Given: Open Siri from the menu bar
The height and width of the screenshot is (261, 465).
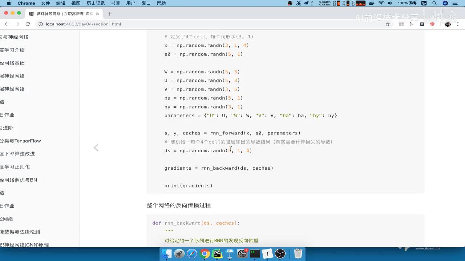Looking at the screenshot, I should 445,3.
